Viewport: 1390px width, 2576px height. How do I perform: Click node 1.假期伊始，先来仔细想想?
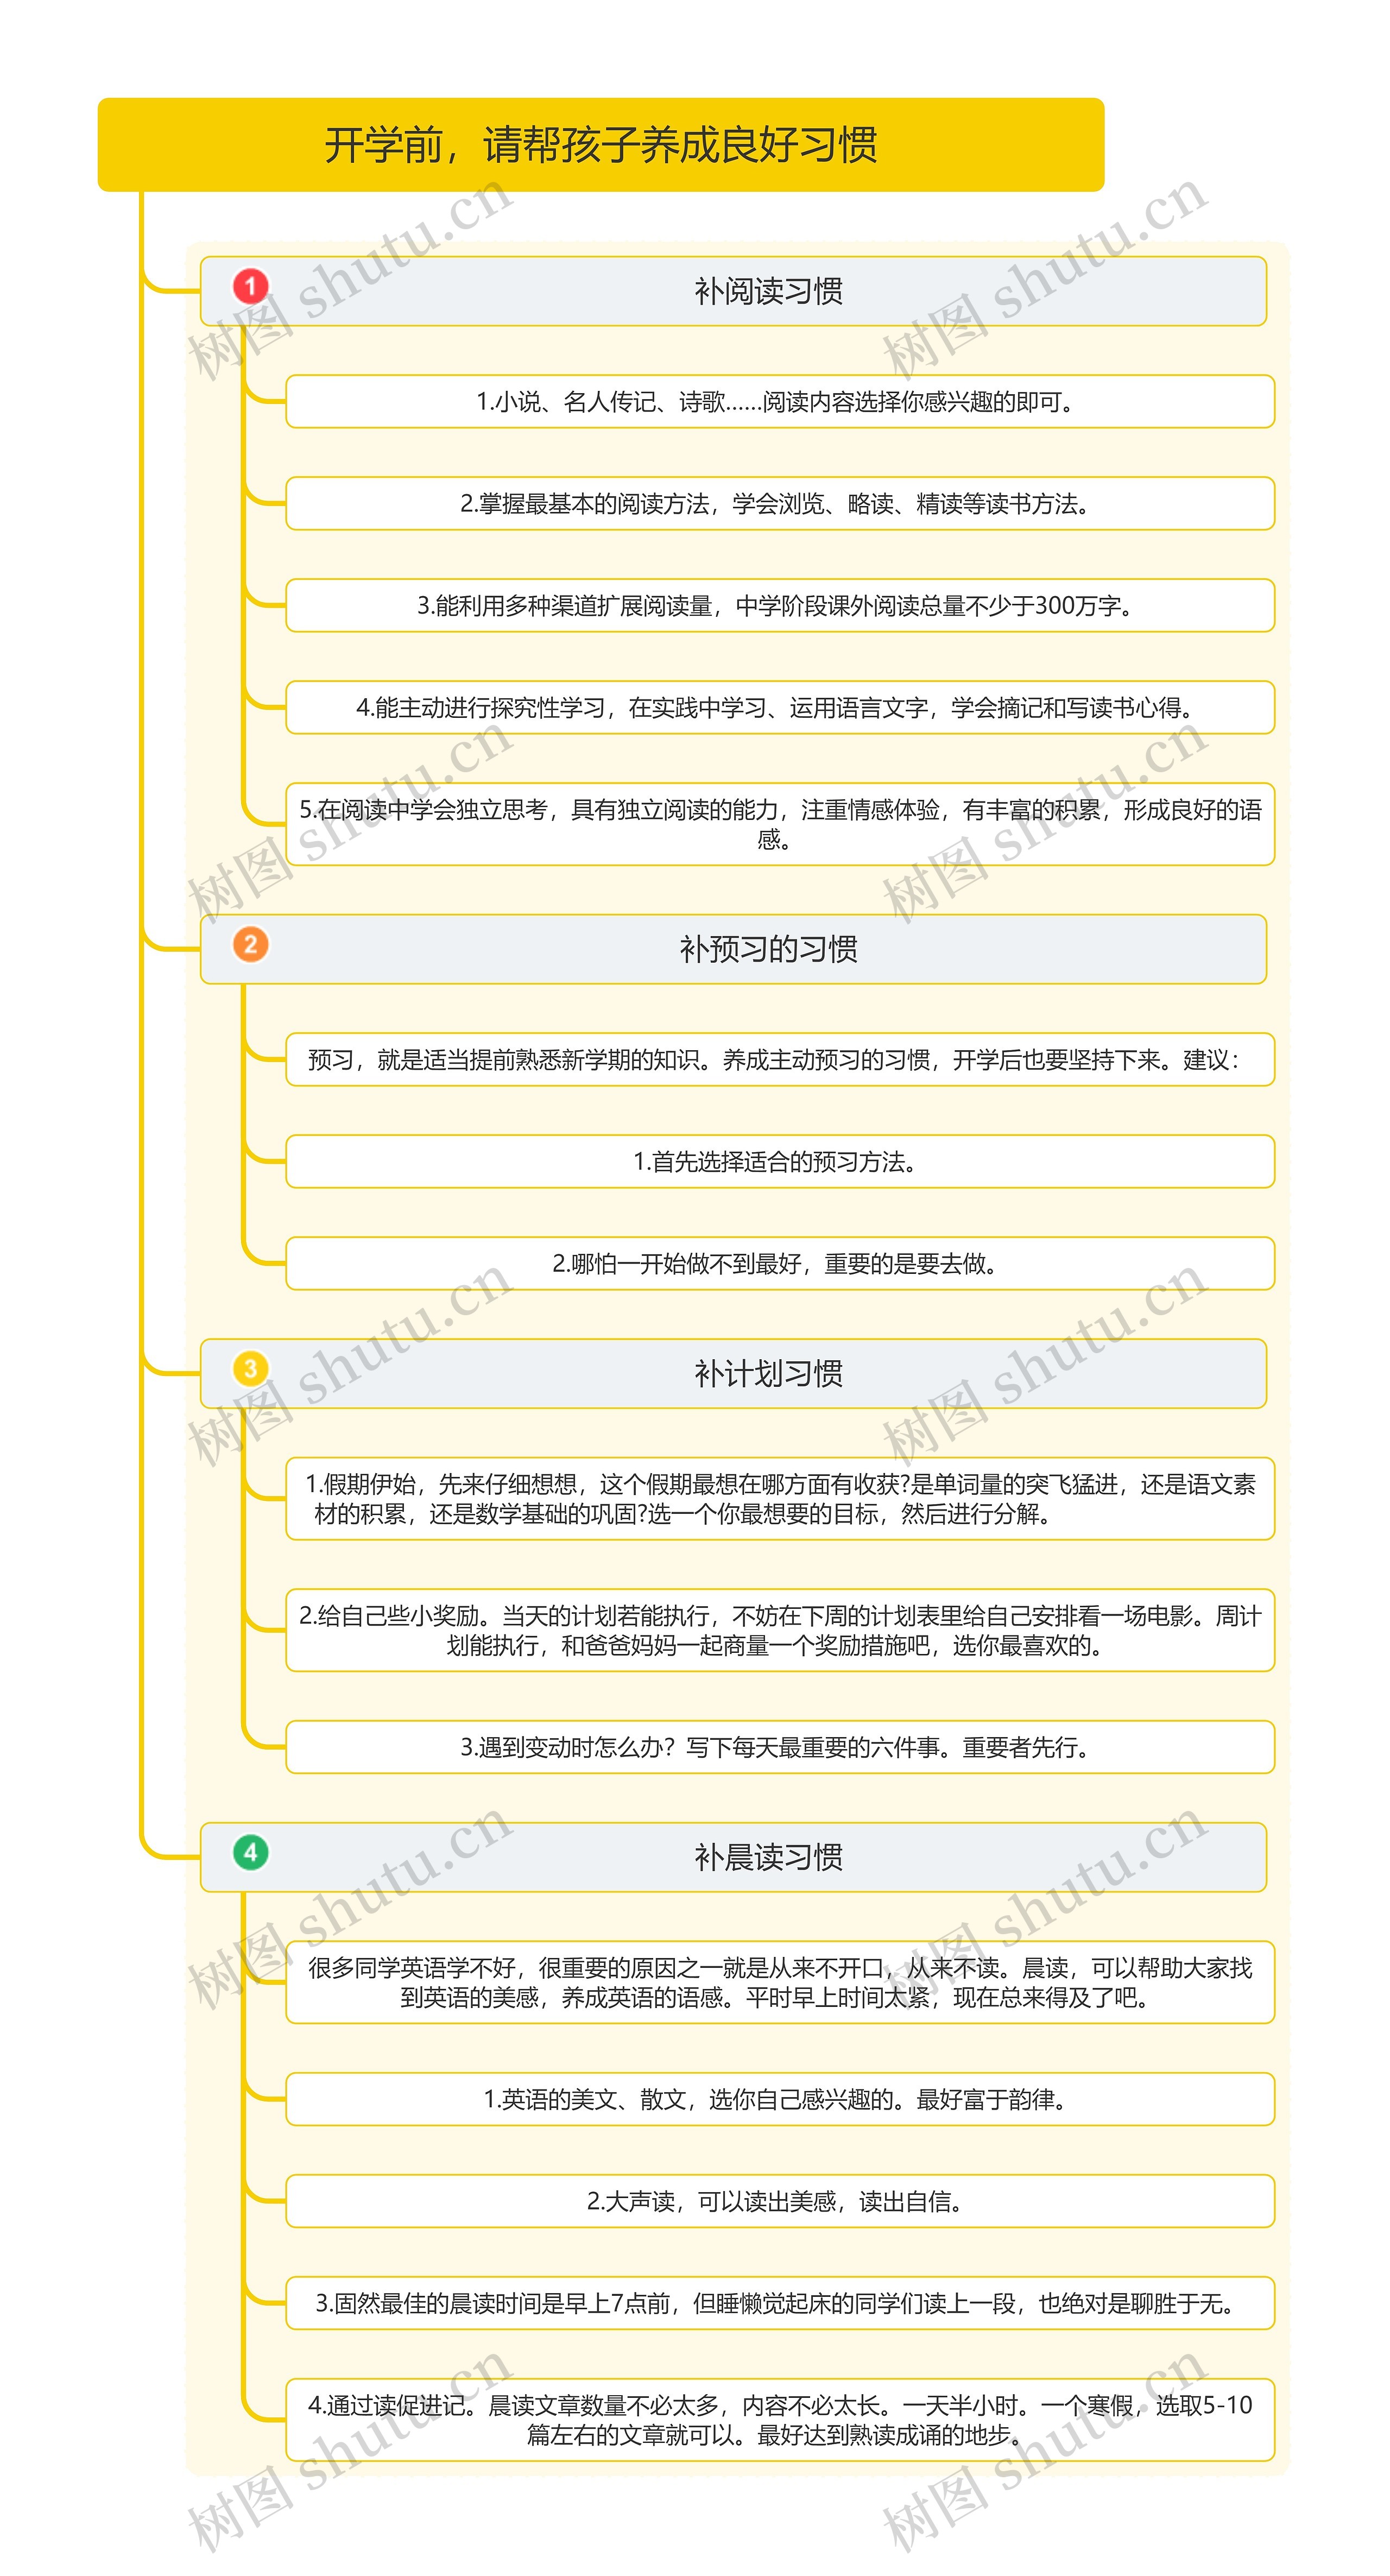(780, 1499)
